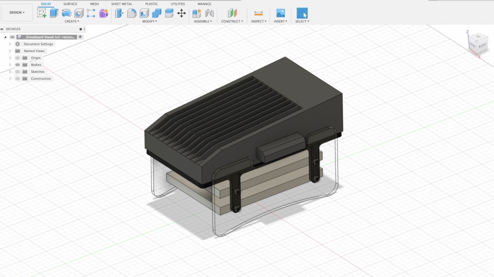Screen dimensions: 494x277
Task: Switch to the SURFACE tab
Action: [x=70, y=4]
